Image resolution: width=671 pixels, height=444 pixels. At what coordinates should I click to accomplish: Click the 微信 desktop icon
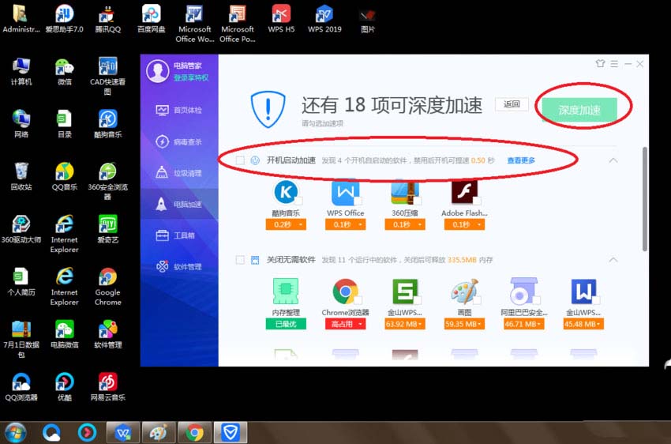point(64,68)
